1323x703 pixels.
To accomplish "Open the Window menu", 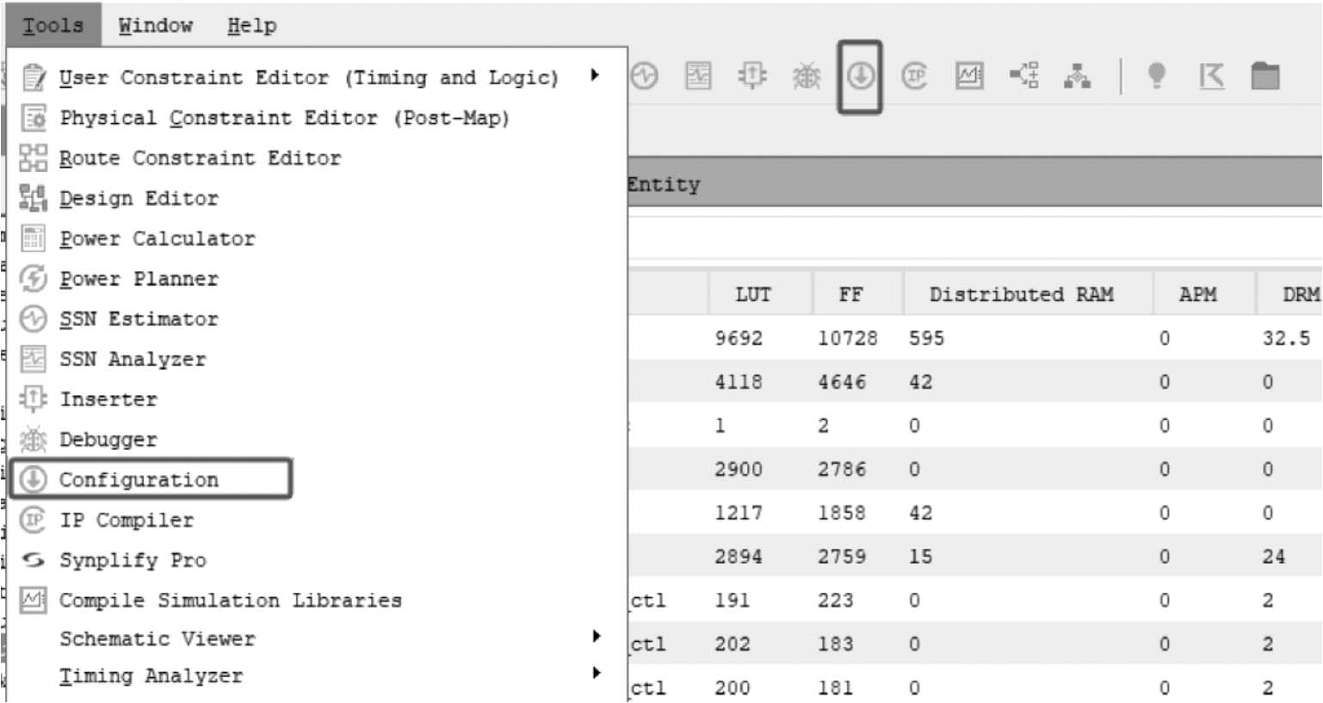I will coord(155,26).
